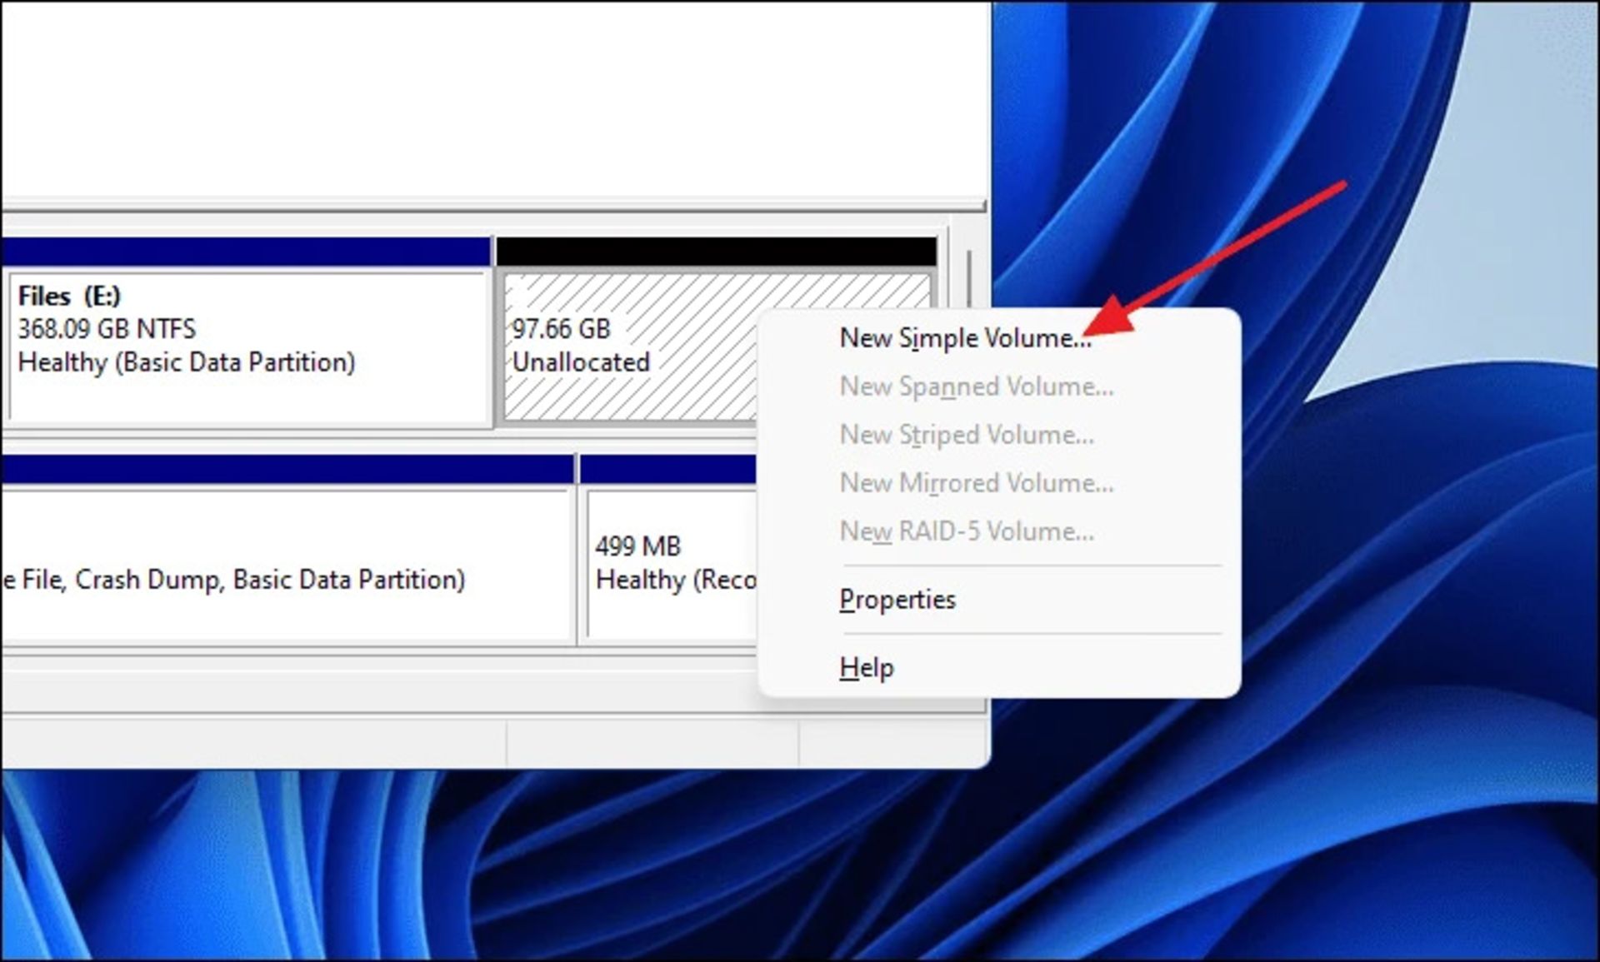Click the disabled New Striped Volume entry
The height and width of the screenshot is (962, 1600).
coord(967,435)
